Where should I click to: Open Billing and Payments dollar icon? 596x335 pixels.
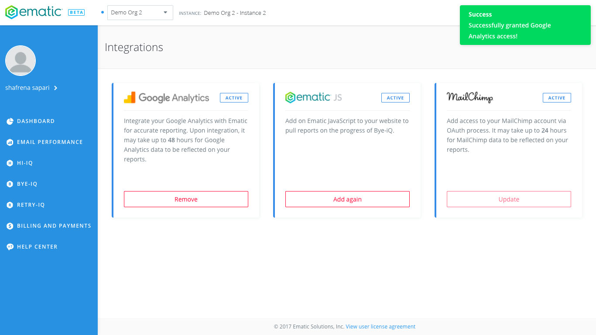pos(10,226)
